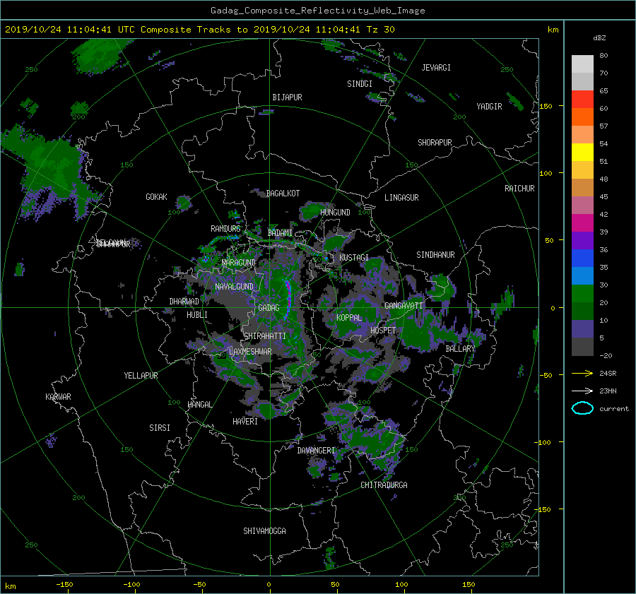
Task: Click the SHIVAMOGGA city label
Action: [264, 530]
